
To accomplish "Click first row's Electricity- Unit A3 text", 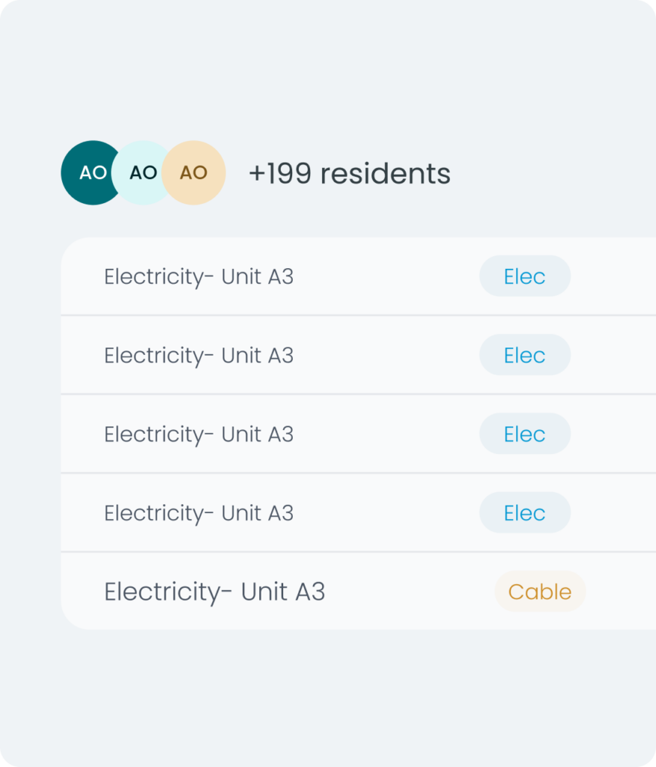I will [x=198, y=276].
